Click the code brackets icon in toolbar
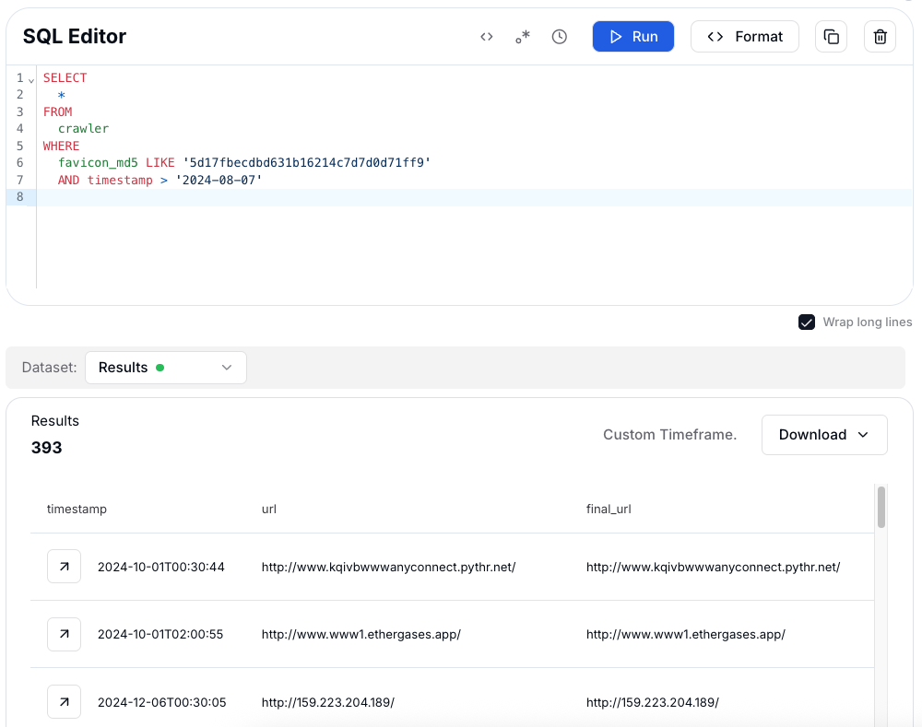The width and height of the screenshot is (922, 727). click(x=486, y=37)
